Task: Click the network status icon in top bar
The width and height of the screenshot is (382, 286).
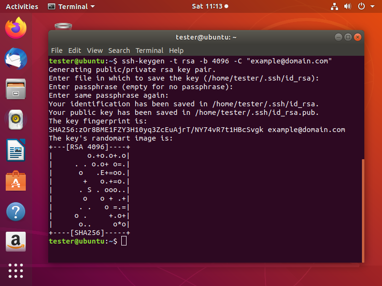Action: point(334,6)
